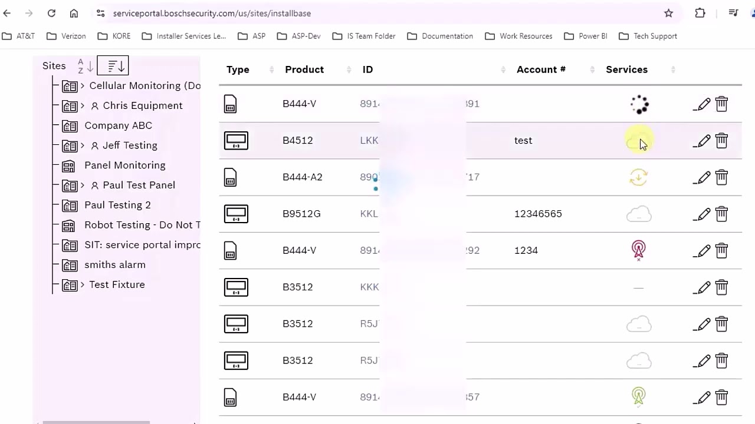Sort table by Type column
This screenshot has height=424, width=755.
click(272, 69)
